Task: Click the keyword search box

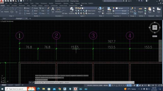Action: pyautogui.click(x=113, y=1)
